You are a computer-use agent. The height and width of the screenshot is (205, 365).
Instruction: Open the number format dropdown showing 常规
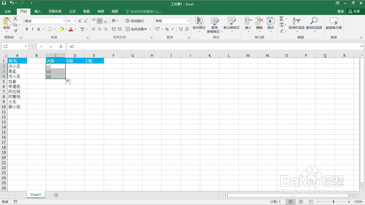click(x=188, y=21)
